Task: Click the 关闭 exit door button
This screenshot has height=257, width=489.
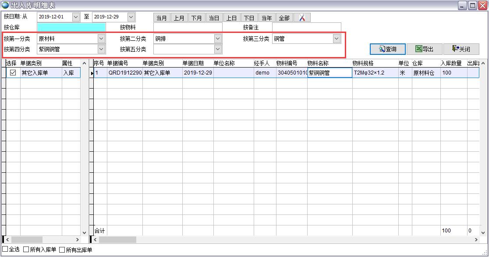Action: (x=461, y=49)
